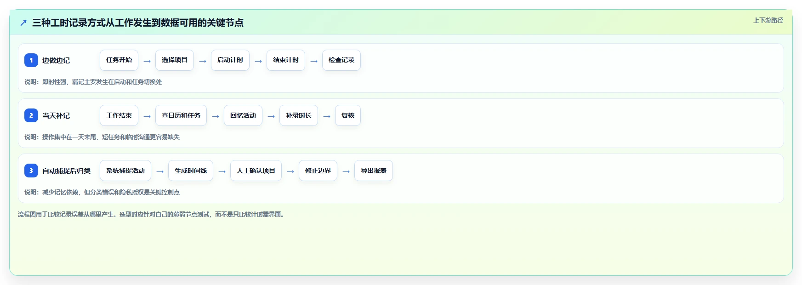Select the 复核 step
This screenshot has width=802, height=285.
pos(348,115)
